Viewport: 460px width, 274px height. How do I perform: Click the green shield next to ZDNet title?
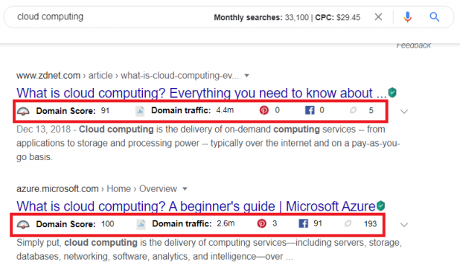(x=392, y=93)
